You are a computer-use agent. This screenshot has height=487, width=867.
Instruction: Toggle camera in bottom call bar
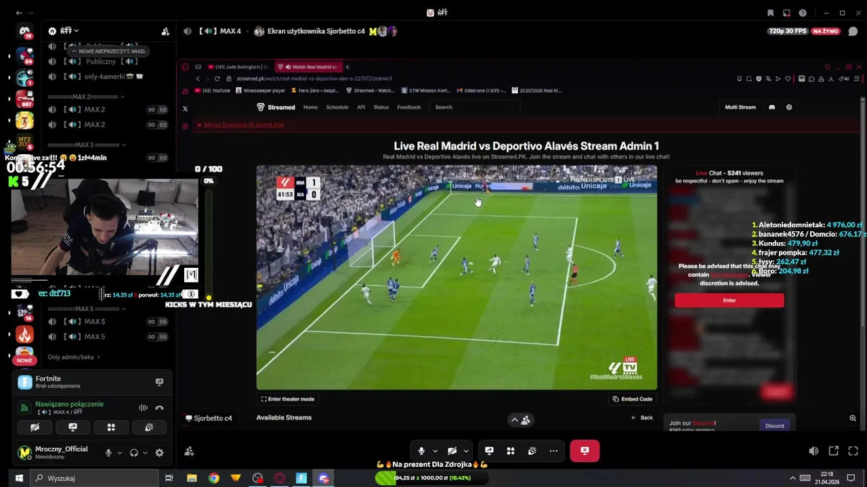tap(452, 451)
